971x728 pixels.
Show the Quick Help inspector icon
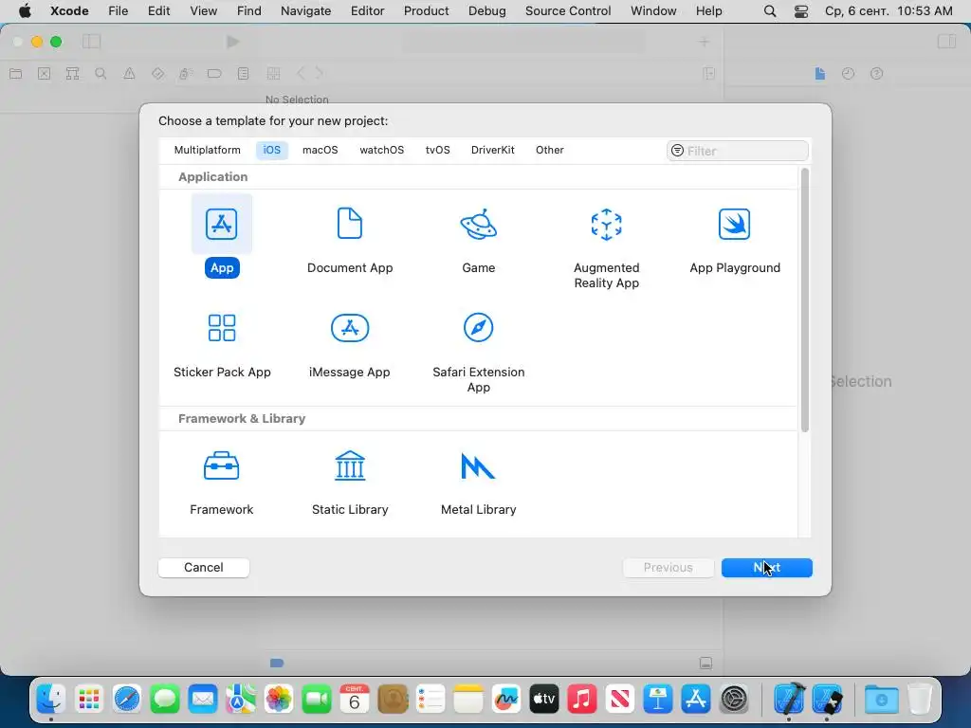click(x=876, y=74)
